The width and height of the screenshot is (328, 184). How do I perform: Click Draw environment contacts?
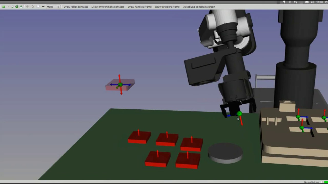coord(108,7)
